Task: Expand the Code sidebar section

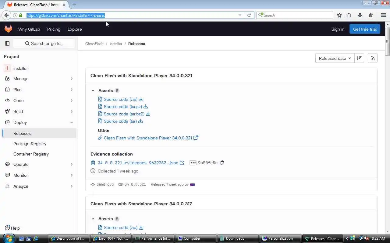Action: [x=39, y=101]
